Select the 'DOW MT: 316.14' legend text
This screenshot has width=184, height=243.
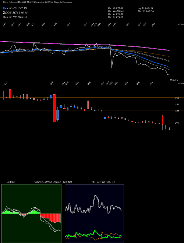pos(16,13)
